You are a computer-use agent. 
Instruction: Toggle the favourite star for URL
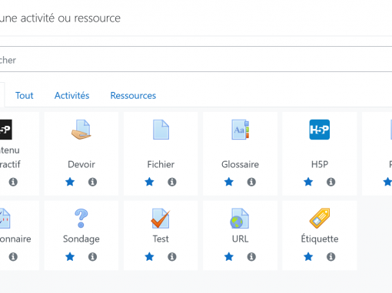(x=229, y=256)
